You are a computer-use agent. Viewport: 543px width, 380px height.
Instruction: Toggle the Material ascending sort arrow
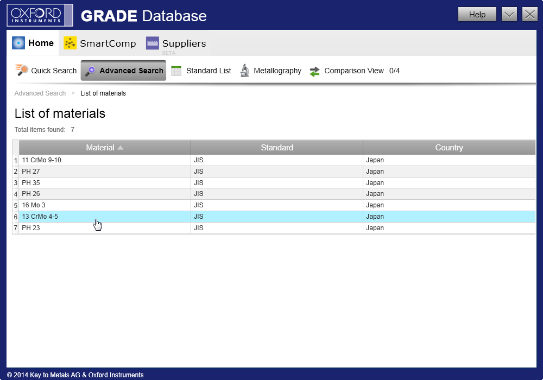tap(121, 148)
